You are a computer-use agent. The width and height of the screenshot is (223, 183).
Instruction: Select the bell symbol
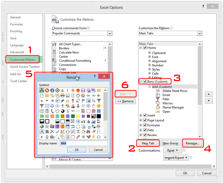click(x=94, y=137)
